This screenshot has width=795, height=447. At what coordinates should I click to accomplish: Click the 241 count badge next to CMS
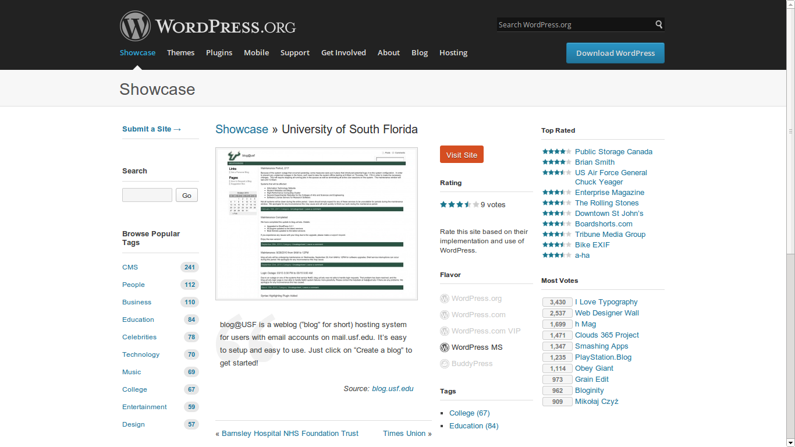190,267
